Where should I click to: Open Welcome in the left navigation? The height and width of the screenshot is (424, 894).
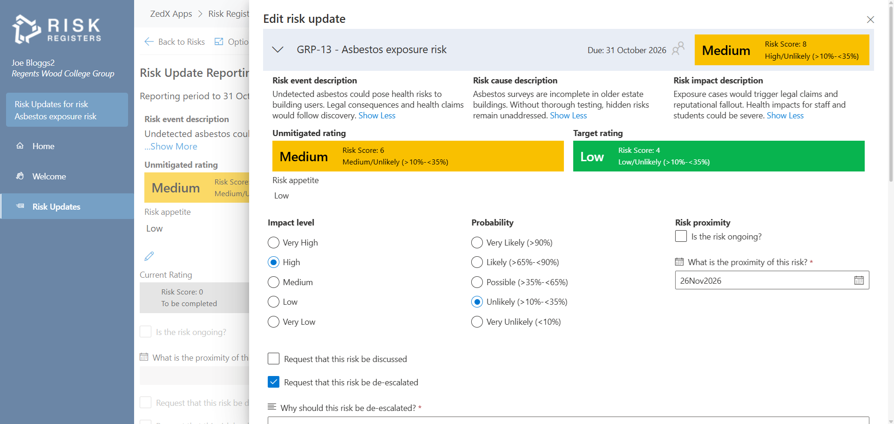click(x=67, y=176)
